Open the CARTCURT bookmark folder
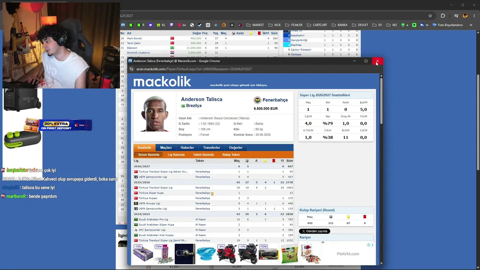480x270 pixels. pyautogui.click(x=317, y=25)
